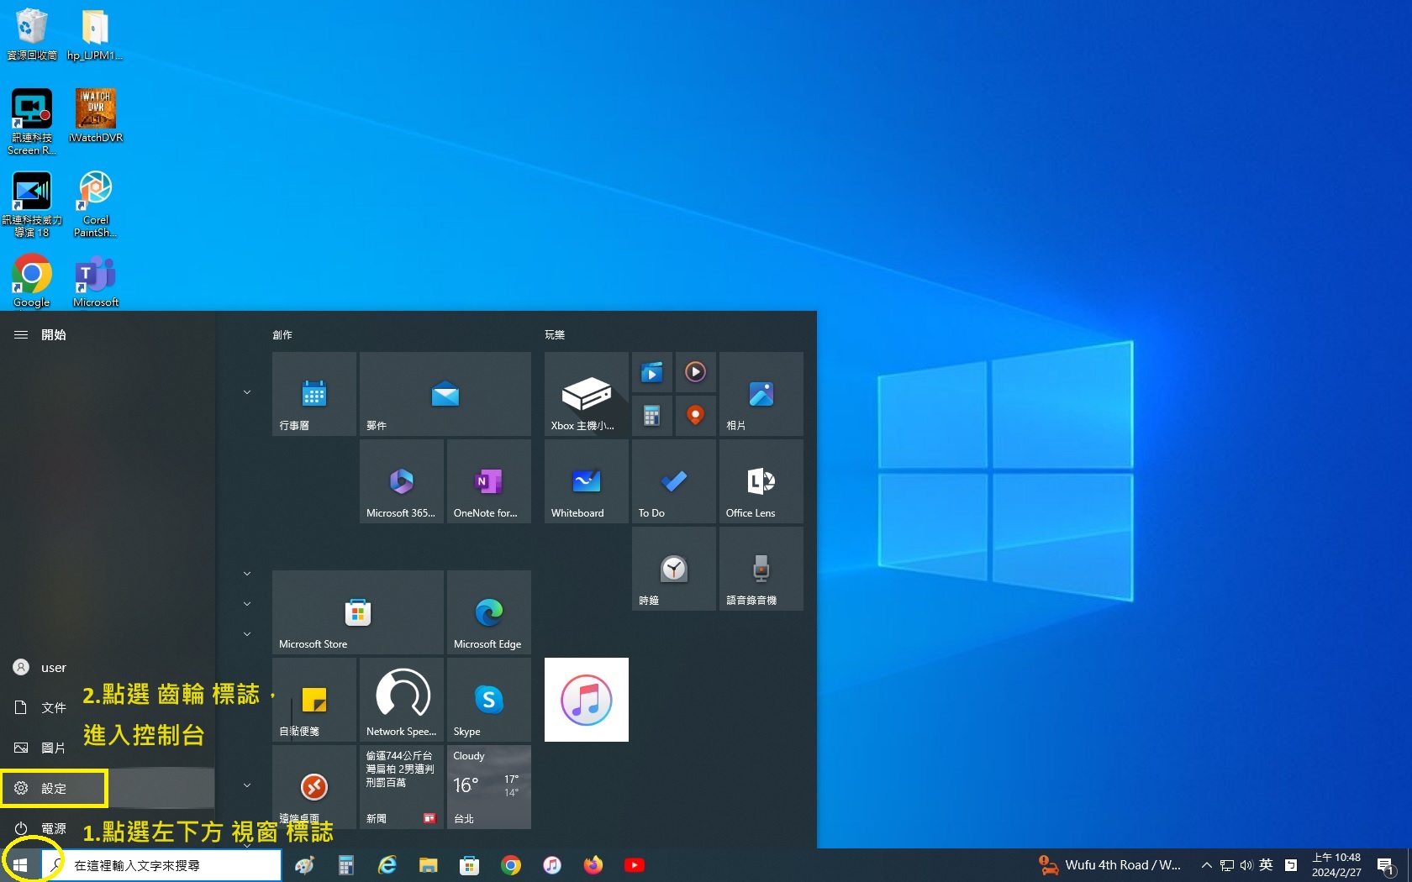Launch the Skype tile
This screenshot has height=882, width=1412.
coord(489,700)
